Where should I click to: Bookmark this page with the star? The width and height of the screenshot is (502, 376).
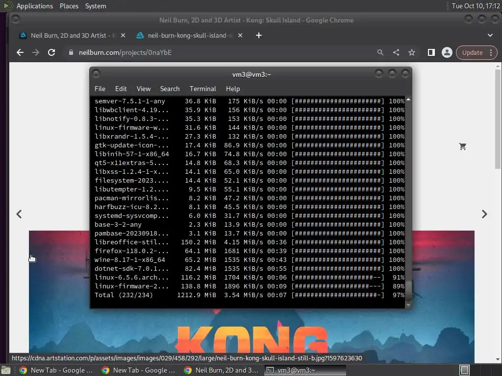click(412, 52)
